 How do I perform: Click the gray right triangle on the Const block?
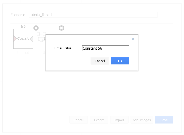(32, 39)
